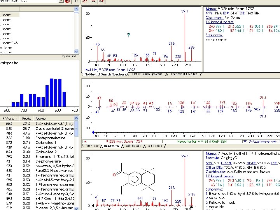Select the Subtraction compare tab
The image size is (280, 210).
tap(155, 146)
